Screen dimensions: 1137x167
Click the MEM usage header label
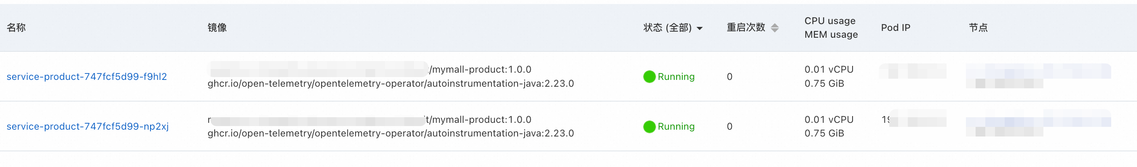(x=831, y=35)
